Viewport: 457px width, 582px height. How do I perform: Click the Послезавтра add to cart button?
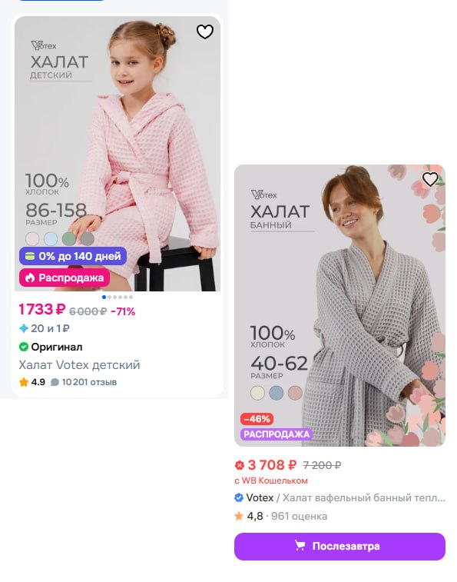click(x=339, y=547)
